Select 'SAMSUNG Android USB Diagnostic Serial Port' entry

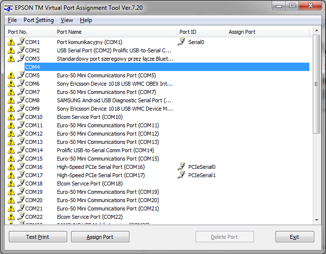[114, 100]
